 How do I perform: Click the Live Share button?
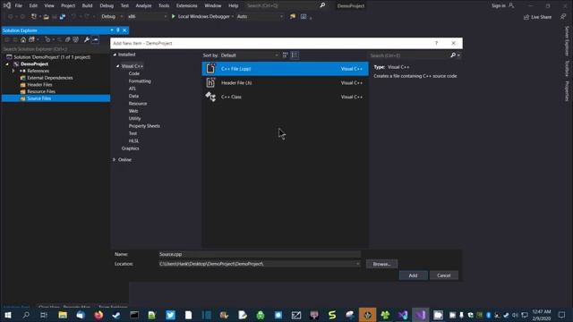coord(537,17)
